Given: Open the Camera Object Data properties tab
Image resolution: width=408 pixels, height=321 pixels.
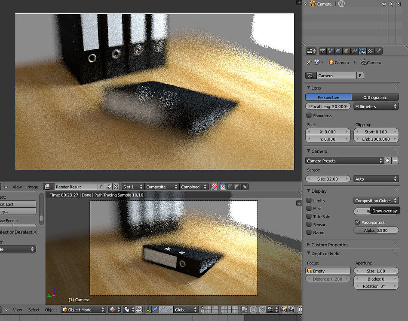Looking at the screenshot, I should tap(362, 51).
